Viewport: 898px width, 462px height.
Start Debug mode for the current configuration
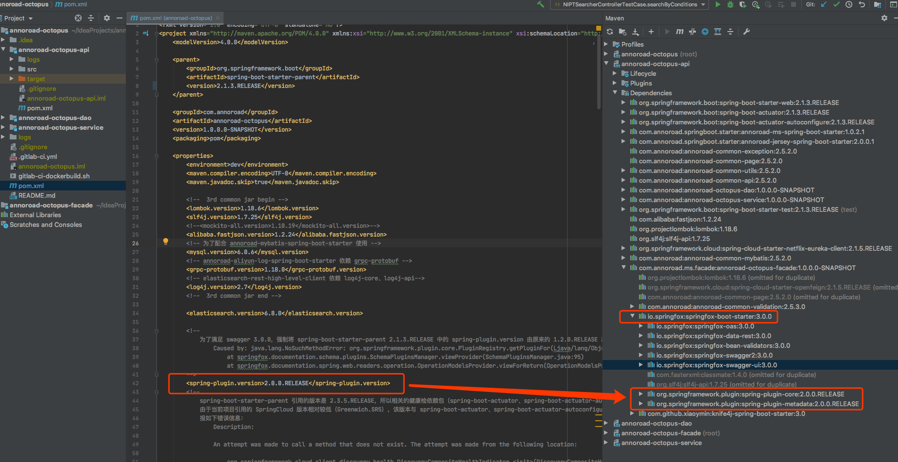[730, 5]
